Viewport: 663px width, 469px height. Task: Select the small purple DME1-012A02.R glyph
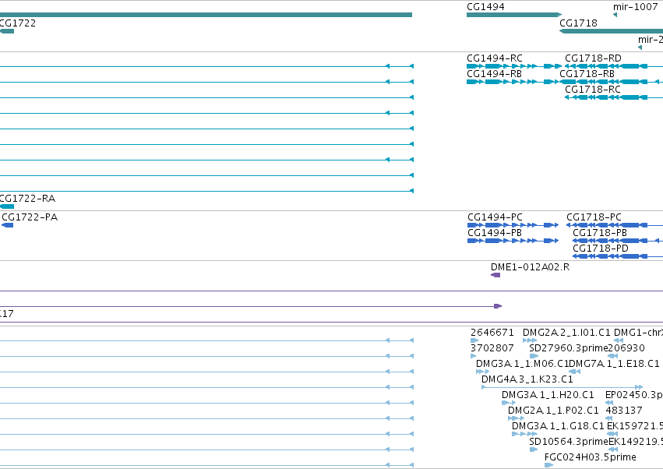tap(495, 275)
